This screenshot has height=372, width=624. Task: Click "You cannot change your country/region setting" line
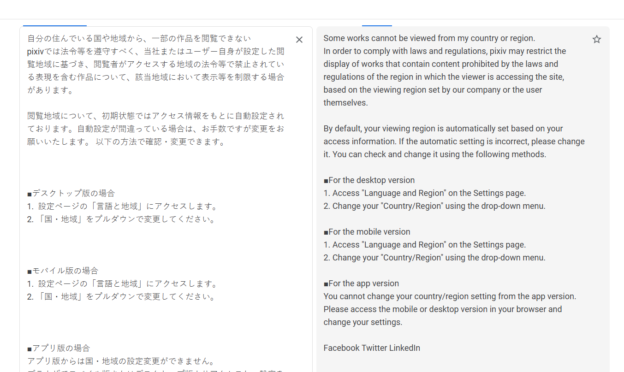pos(450,296)
